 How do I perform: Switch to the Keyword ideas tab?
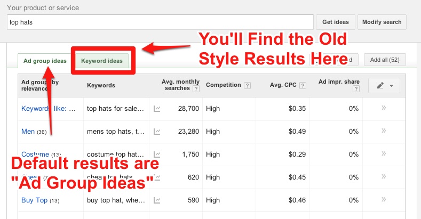(102, 61)
